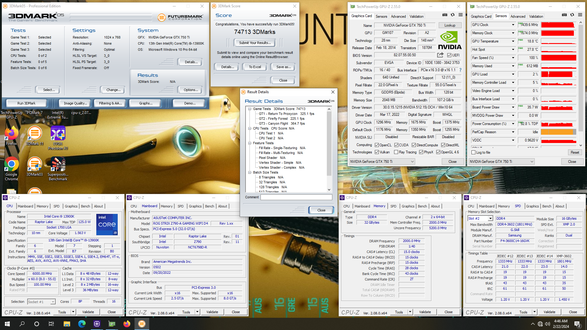Click the camera icon in GPU-Z Sensors window

tap(564, 15)
